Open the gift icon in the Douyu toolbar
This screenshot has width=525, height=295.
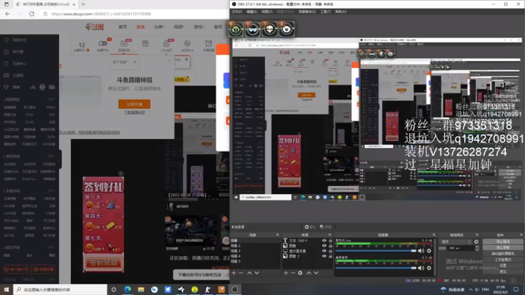[145, 43]
